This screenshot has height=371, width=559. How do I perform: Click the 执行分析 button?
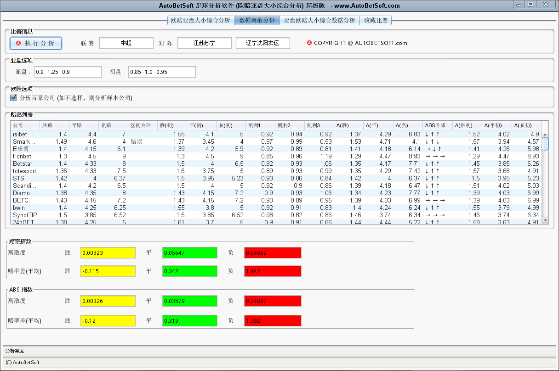point(36,43)
